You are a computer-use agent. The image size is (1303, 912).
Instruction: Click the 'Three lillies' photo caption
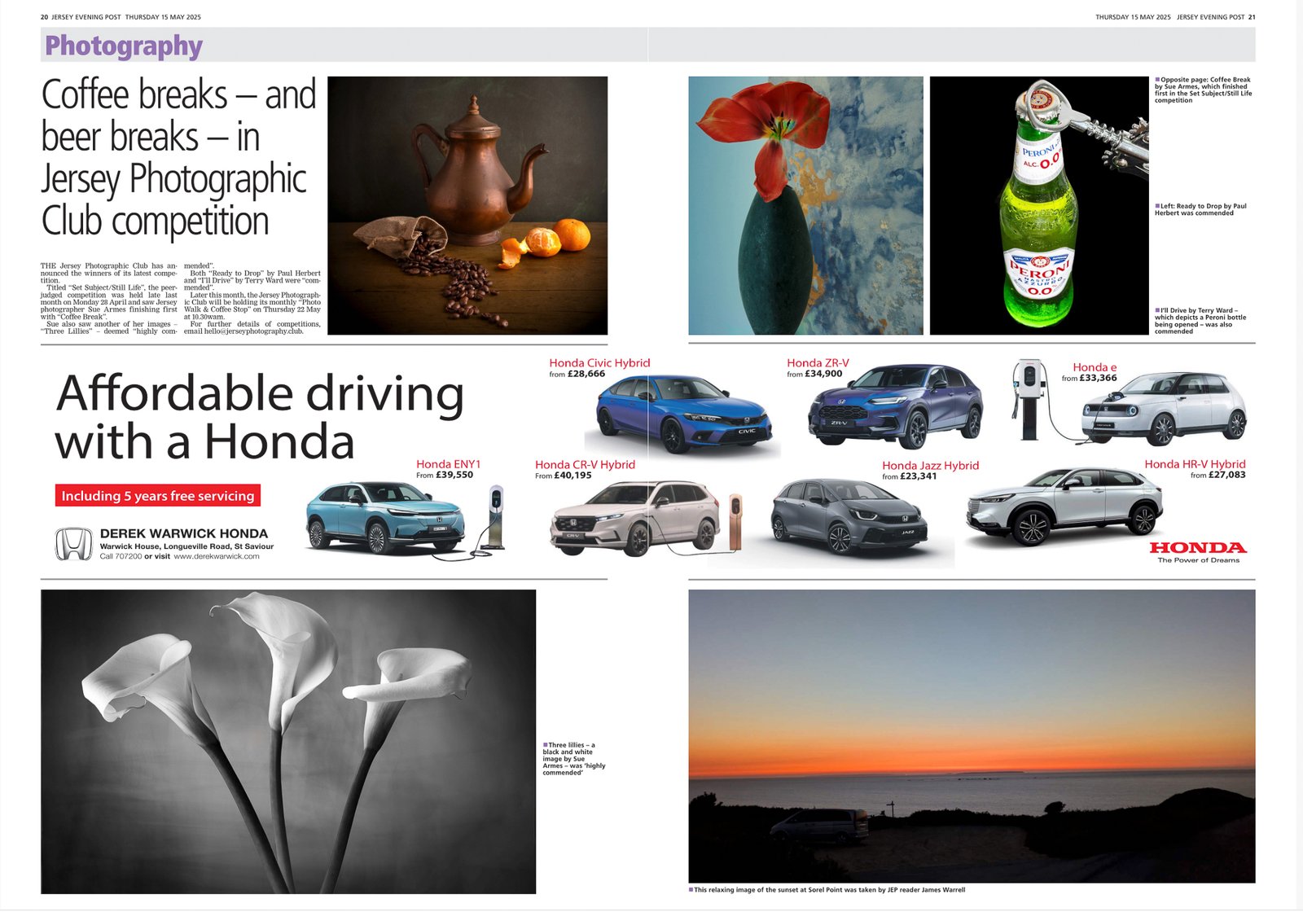tap(574, 759)
